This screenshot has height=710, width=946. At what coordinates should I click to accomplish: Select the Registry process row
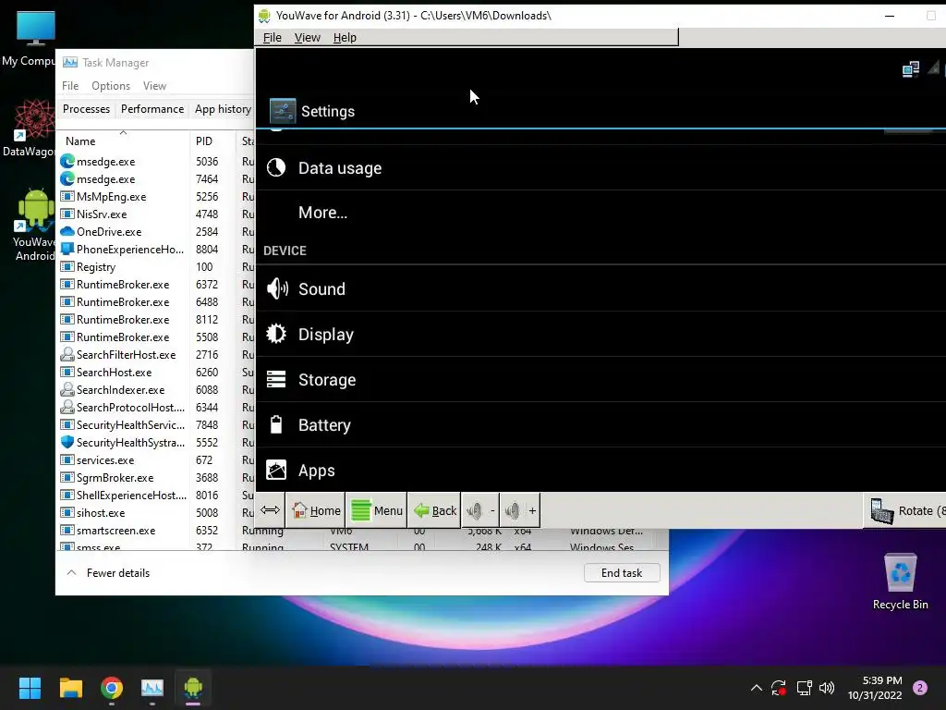tap(157, 267)
